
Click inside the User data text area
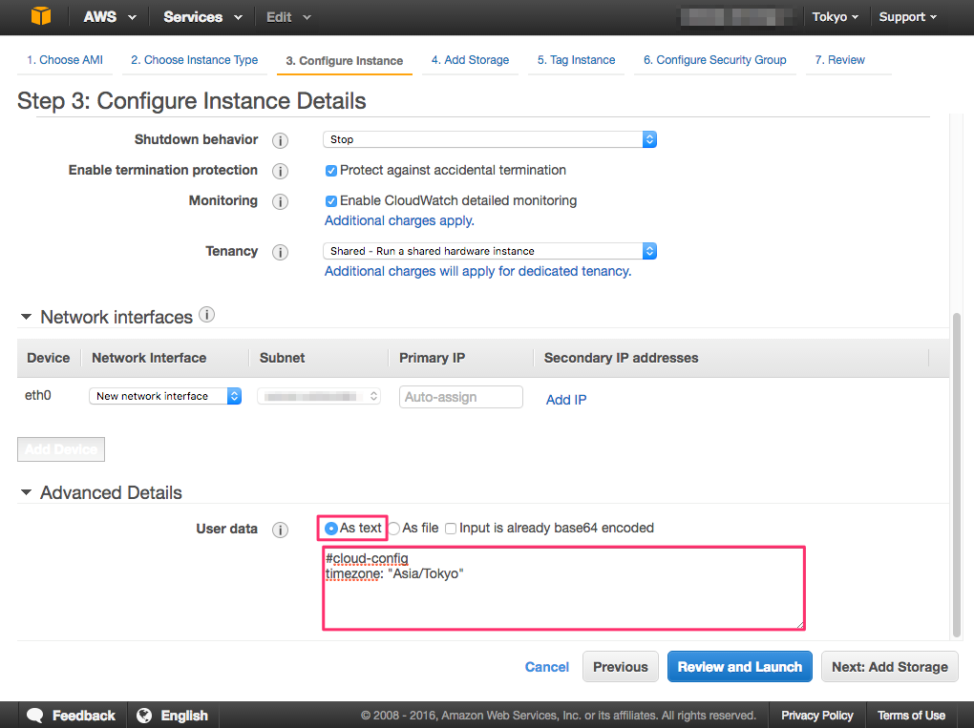564,589
